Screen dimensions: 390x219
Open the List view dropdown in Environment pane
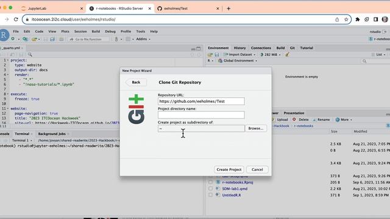click(x=378, y=55)
